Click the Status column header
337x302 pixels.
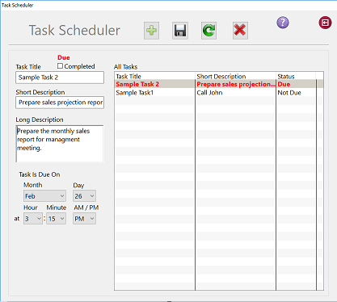click(296, 76)
